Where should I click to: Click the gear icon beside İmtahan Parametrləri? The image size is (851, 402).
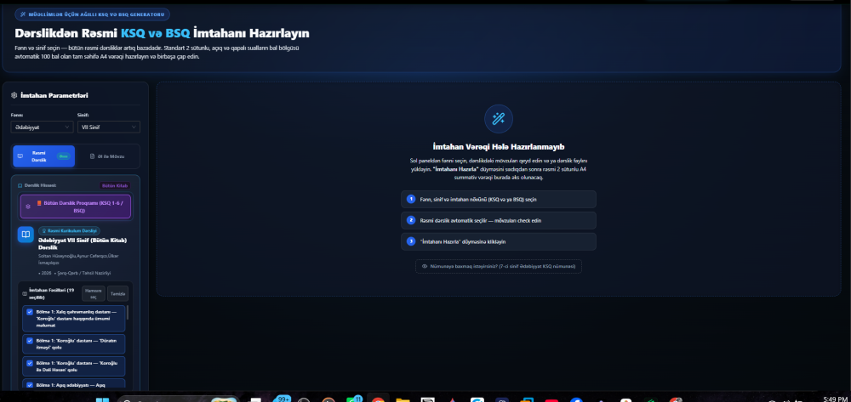[14, 95]
